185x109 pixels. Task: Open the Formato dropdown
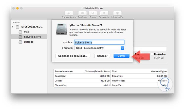pos(99,48)
